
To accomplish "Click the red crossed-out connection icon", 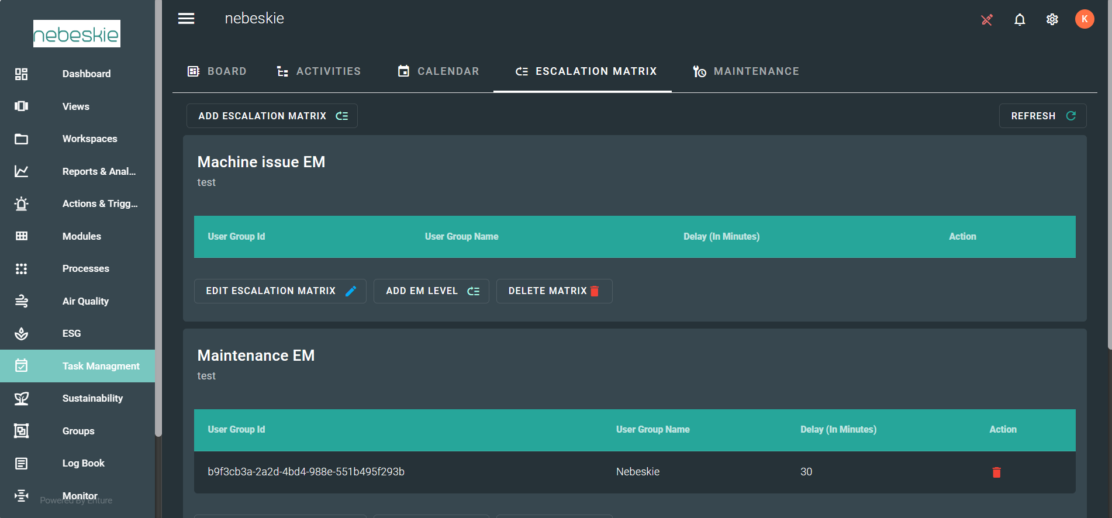I will click(986, 20).
